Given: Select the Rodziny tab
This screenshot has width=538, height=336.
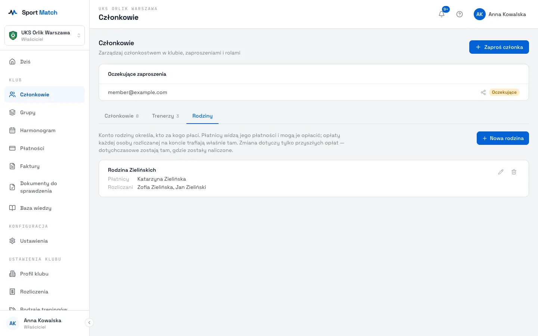Looking at the screenshot, I should [x=202, y=116].
